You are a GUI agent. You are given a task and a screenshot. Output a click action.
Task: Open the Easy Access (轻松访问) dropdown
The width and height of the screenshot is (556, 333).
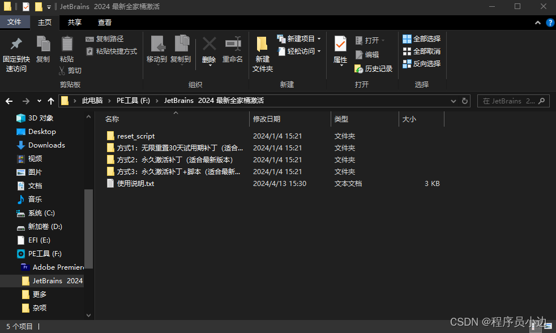(x=299, y=51)
